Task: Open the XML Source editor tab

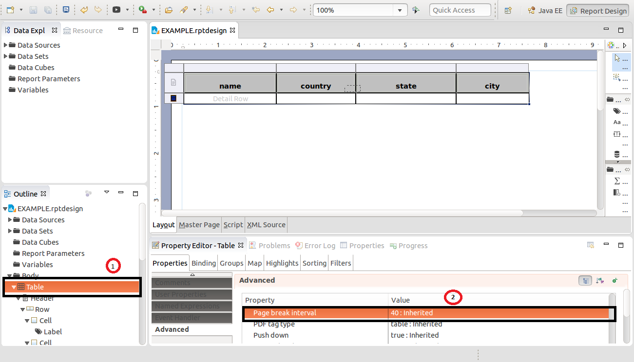Action: point(266,225)
